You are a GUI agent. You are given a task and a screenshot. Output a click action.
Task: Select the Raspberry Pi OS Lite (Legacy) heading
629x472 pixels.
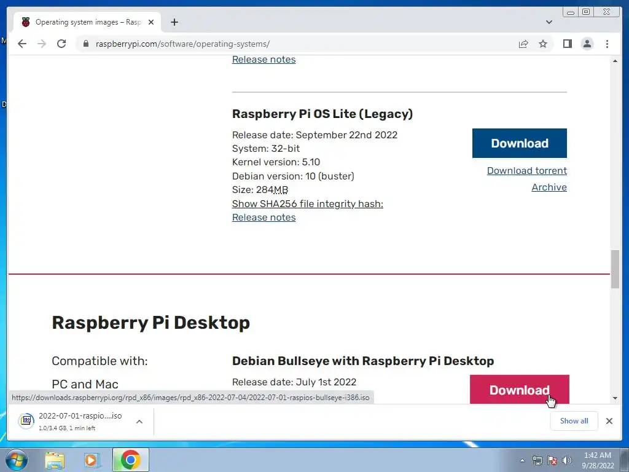322,114
